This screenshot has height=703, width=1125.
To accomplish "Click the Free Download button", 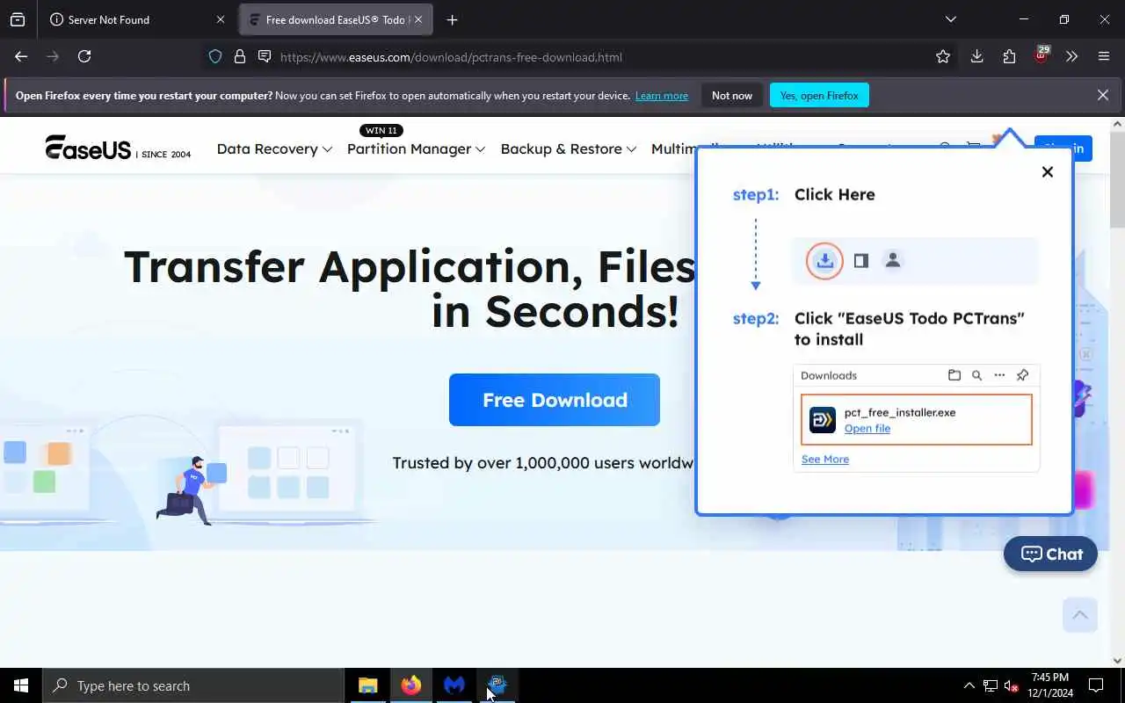I will click(555, 400).
